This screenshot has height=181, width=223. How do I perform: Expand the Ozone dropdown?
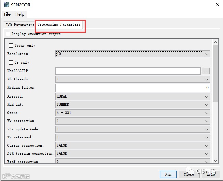click(x=133, y=113)
